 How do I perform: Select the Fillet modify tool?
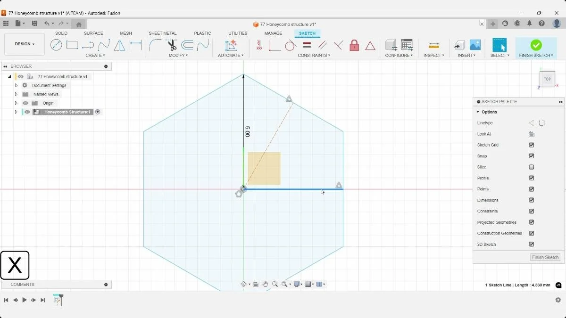(x=155, y=45)
